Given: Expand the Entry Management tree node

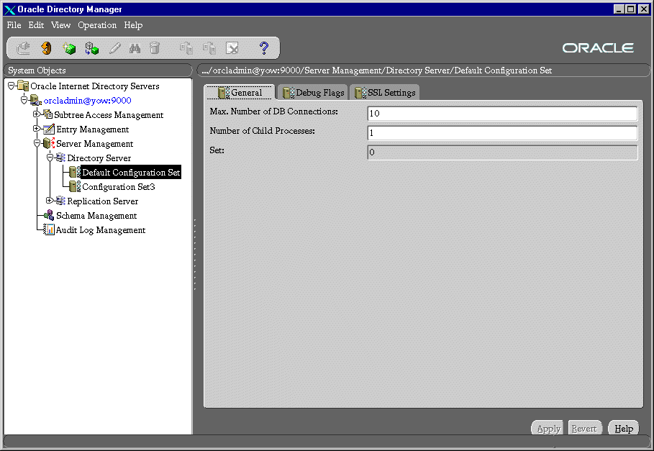Looking at the screenshot, I should coord(37,129).
